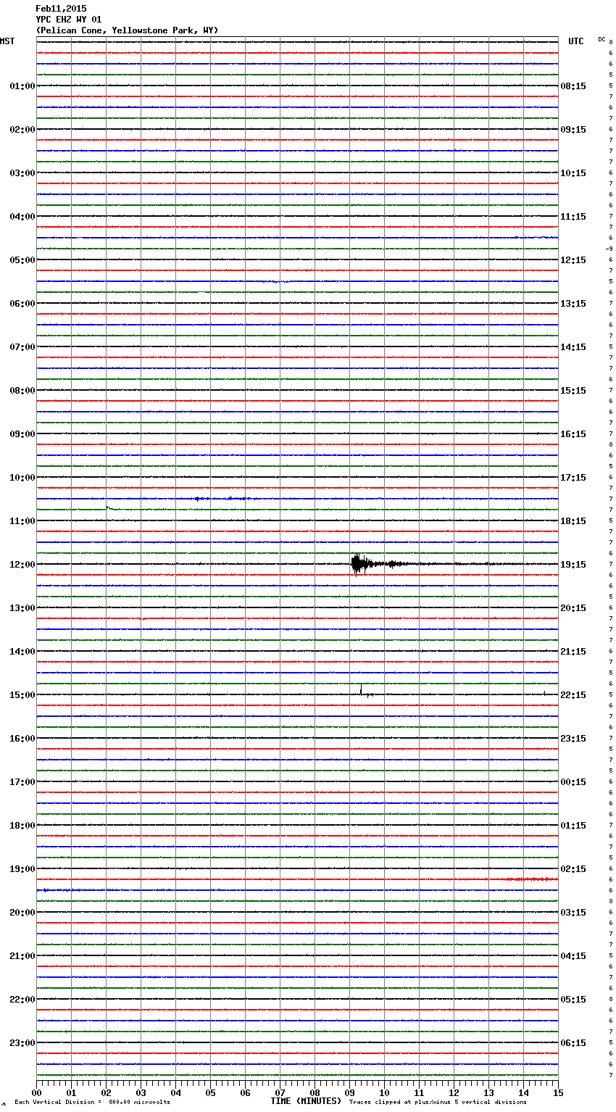Click the 'Traces clipped at plus/minus 5 vertical divisions' note
This screenshot has height=1112, width=616.
click(438, 1102)
